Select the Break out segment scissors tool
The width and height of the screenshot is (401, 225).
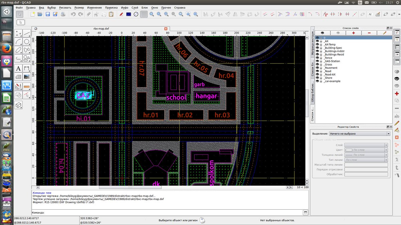[325, 14]
